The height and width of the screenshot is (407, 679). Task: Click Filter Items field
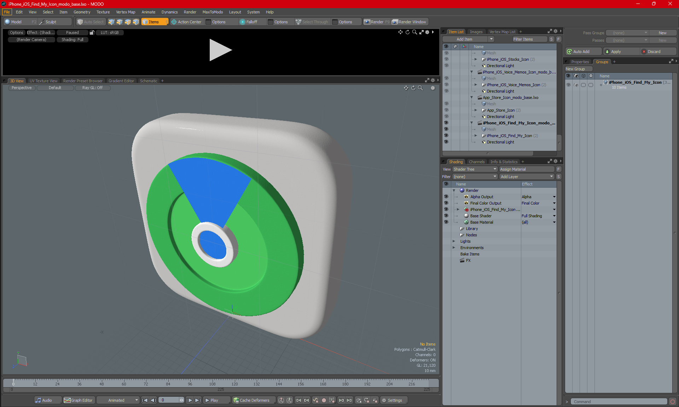530,39
